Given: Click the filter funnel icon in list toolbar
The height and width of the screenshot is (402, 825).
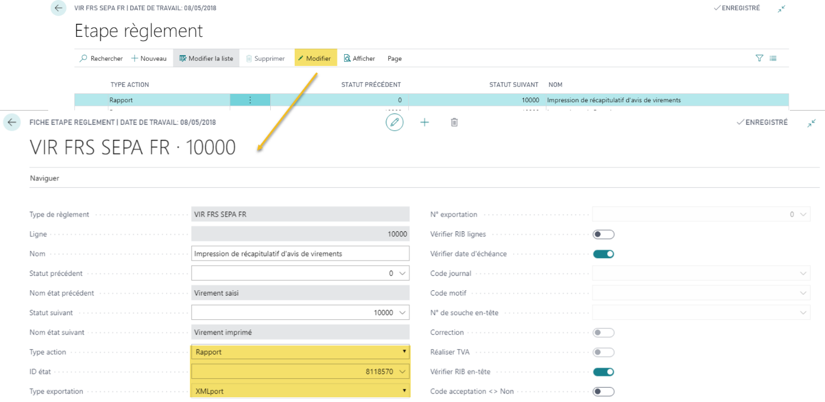Looking at the screenshot, I should coord(759,58).
